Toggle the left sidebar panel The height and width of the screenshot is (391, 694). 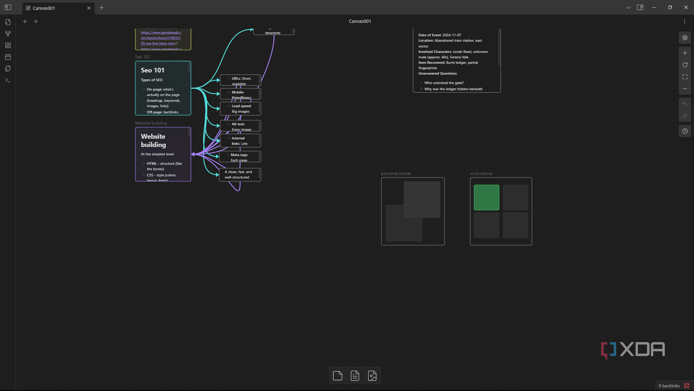[x=8, y=7]
